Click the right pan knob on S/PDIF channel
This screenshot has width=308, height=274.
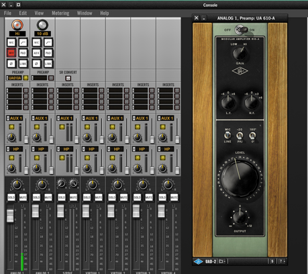tap(73, 183)
